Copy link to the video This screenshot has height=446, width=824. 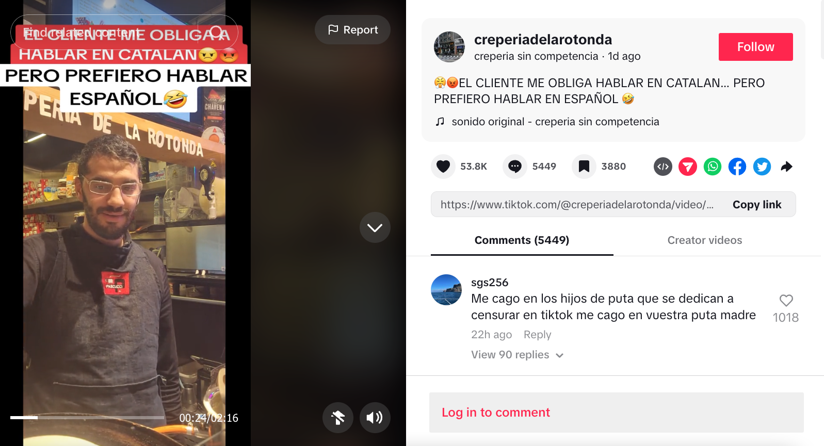point(756,205)
